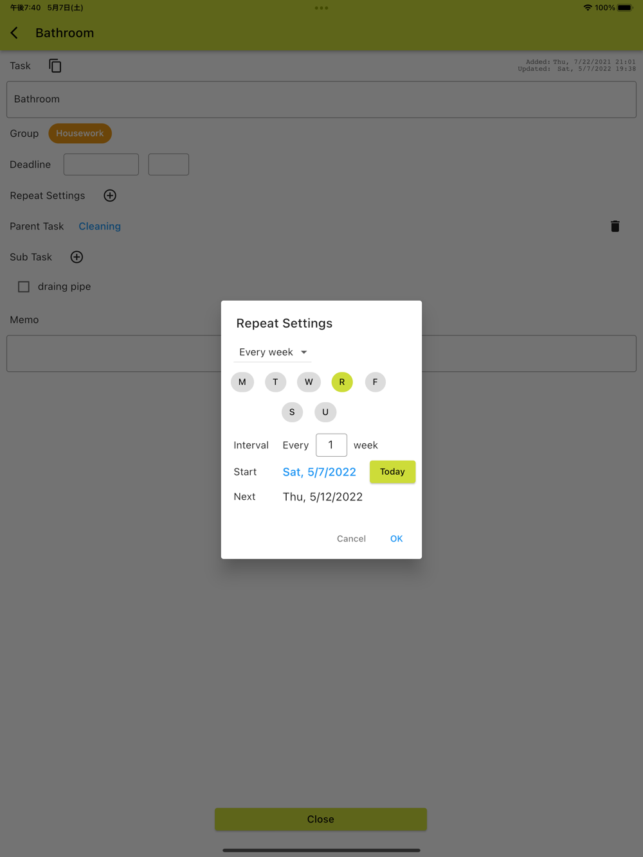Screen dimensions: 643x857
Task: Toggle Tuesday (T) in repeat days
Action: pos(275,382)
